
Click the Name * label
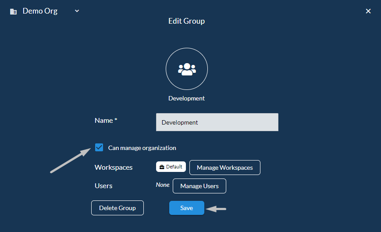click(x=106, y=121)
